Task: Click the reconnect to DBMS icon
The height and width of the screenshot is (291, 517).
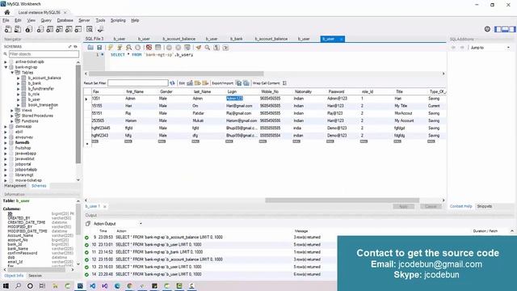Action: [x=100, y=29]
